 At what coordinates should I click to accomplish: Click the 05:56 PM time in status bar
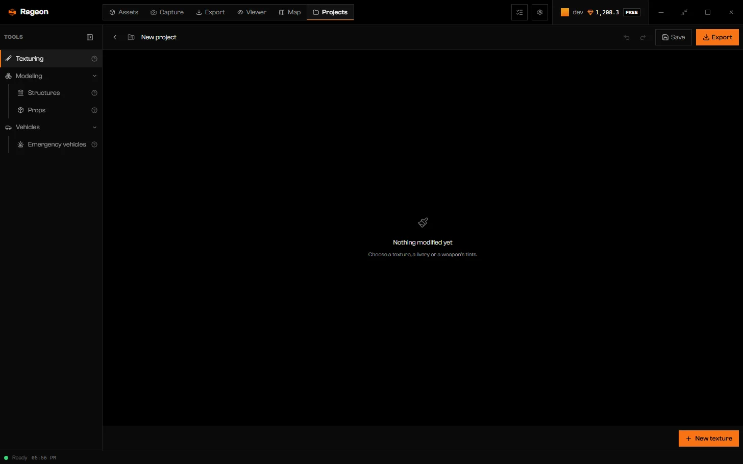pyautogui.click(x=44, y=458)
